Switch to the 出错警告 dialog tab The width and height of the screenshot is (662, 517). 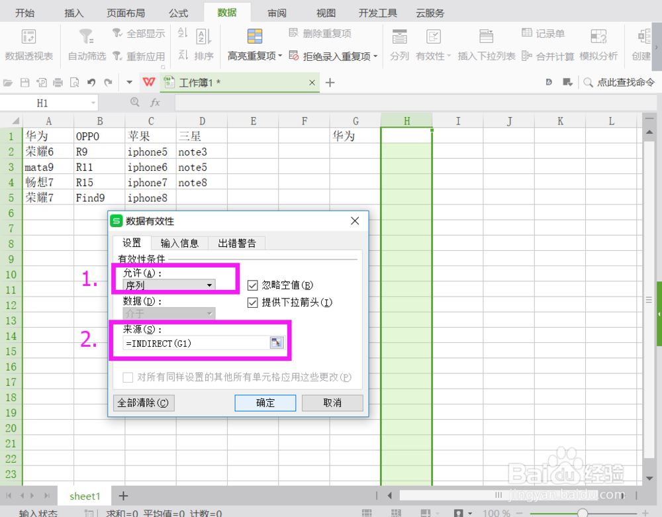click(236, 242)
